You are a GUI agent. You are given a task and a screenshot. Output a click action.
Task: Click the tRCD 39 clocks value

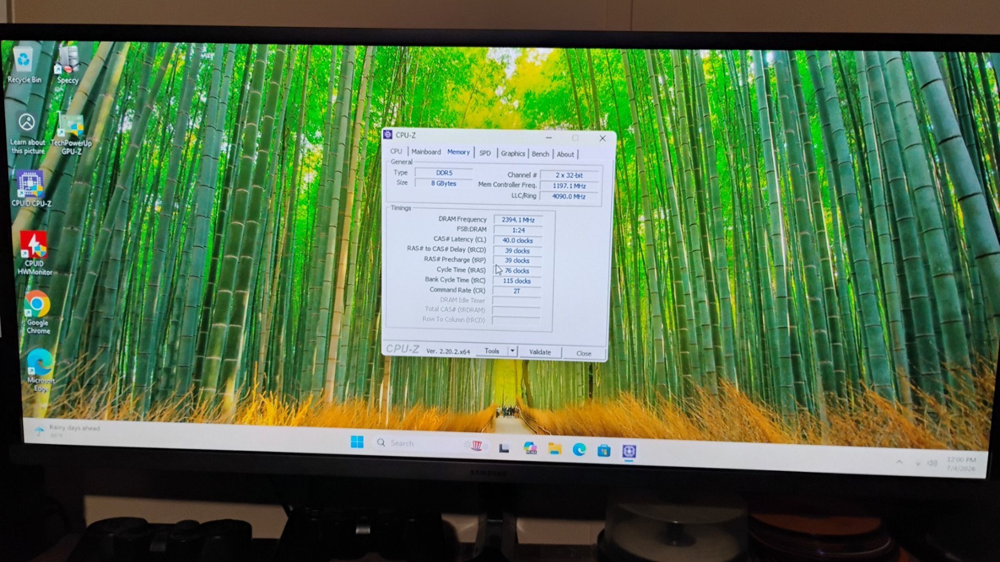517,251
